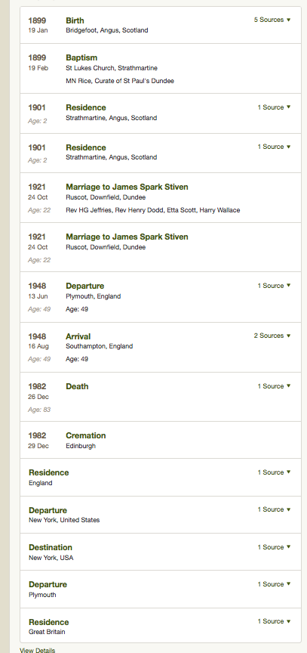Open the Cremation event in Edinburgh
This screenshot has width=307, height=653.
85,435
